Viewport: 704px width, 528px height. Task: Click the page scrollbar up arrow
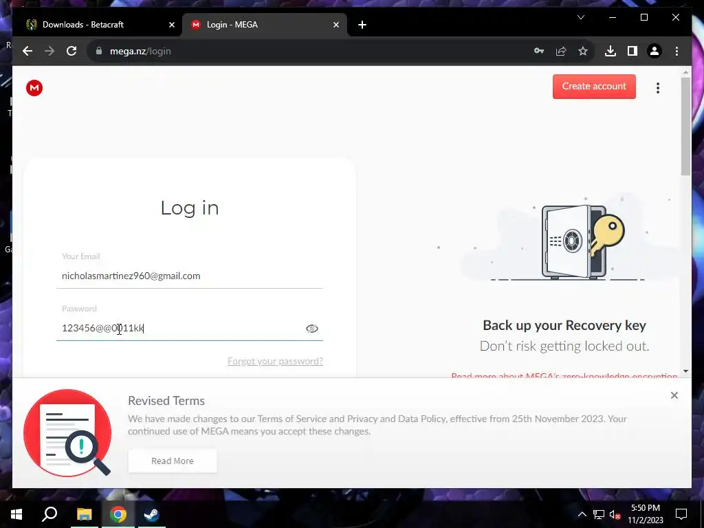click(x=685, y=71)
